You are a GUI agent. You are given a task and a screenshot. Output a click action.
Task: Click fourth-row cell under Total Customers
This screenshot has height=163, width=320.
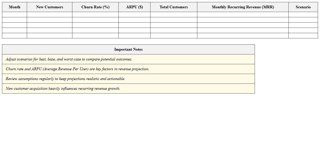point(174,30)
